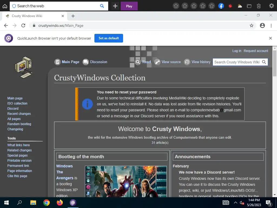
Task: Open Chrome from the taskbar
Action: [47, 203]
